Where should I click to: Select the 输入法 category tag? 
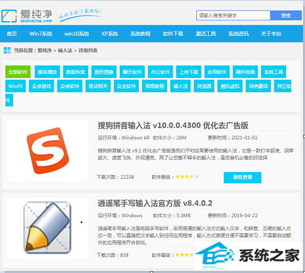pos(181,86)
